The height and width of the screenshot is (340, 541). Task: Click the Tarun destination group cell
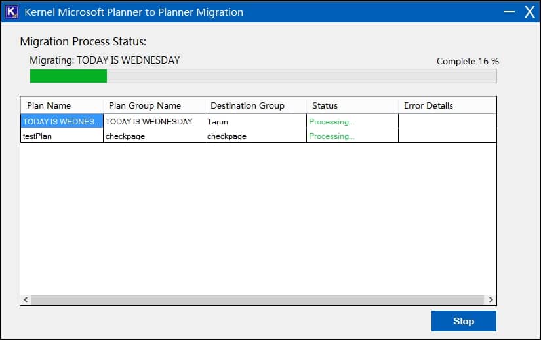pos(255,121)
